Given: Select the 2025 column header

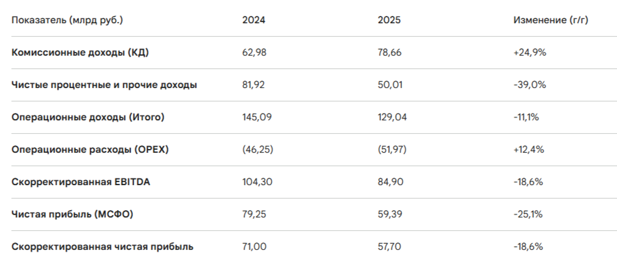Looking at the screenshot, I should coord(389,20).
